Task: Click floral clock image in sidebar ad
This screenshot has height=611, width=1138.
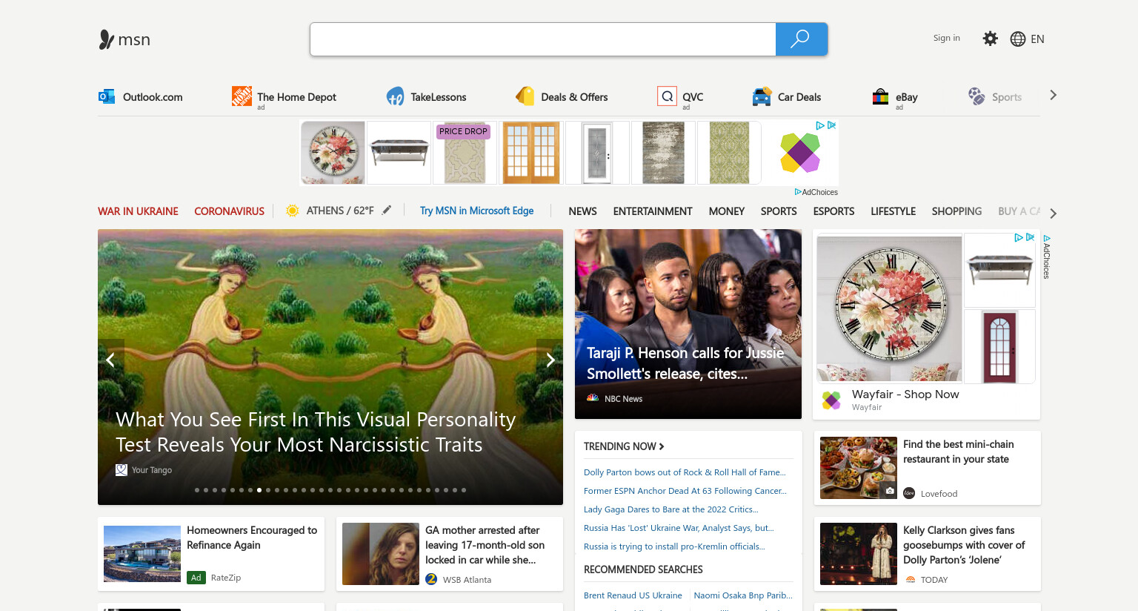Action: (x=889, y=308)
